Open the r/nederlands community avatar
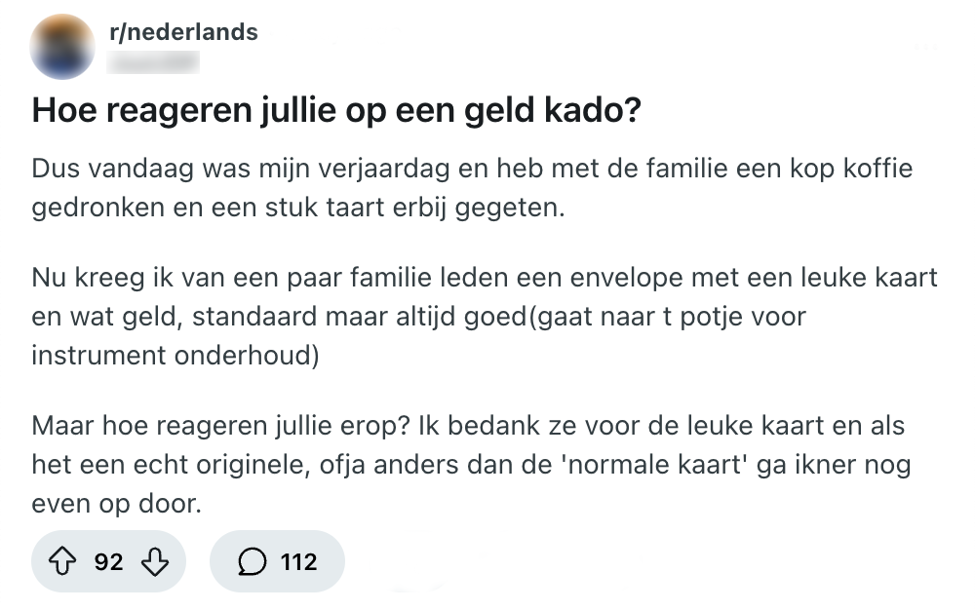975x610 pixels. pyautogui.click(x=62, y=47)
